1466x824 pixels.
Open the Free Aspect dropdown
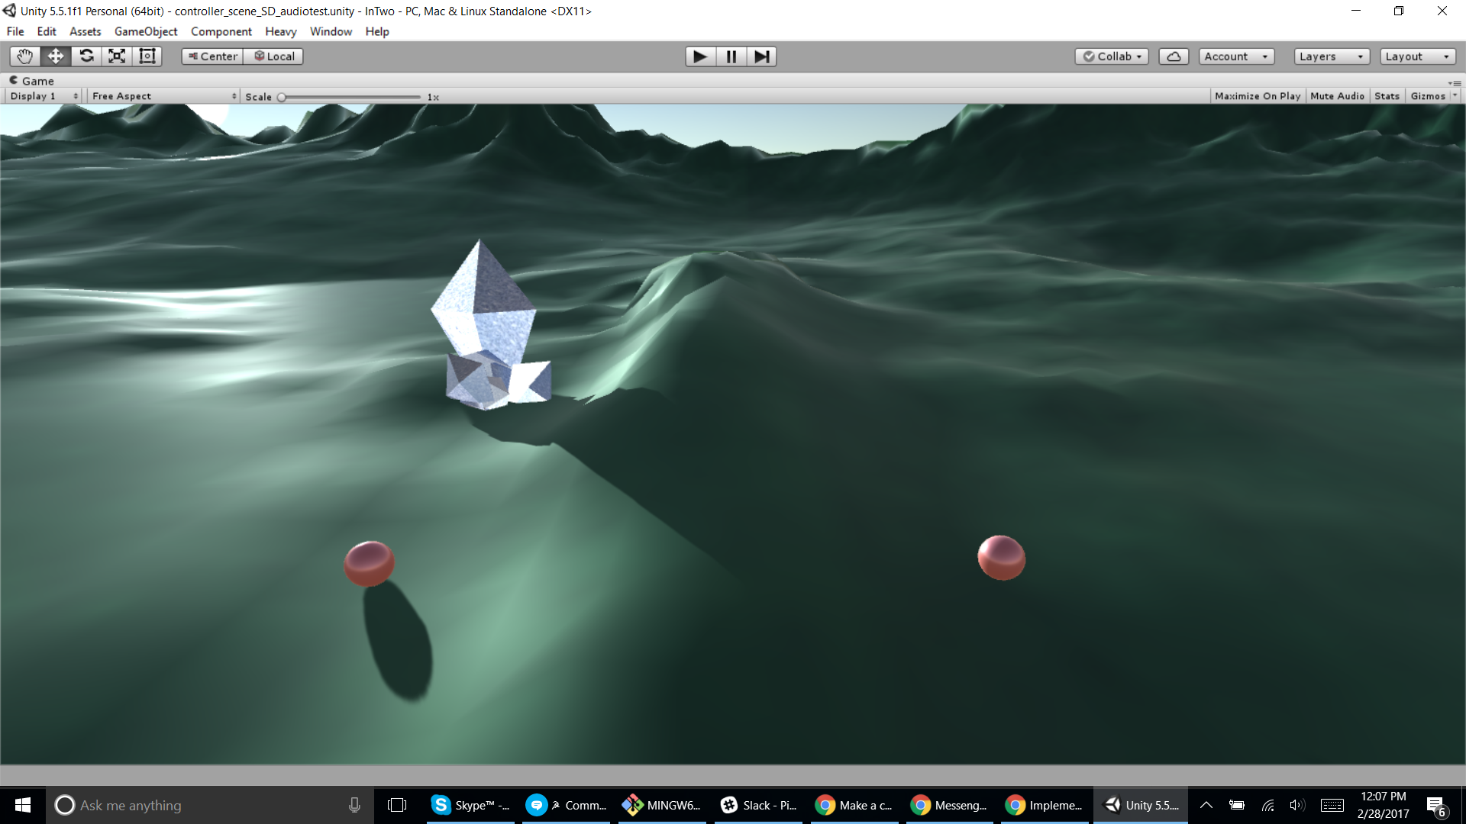click(163, 96)
